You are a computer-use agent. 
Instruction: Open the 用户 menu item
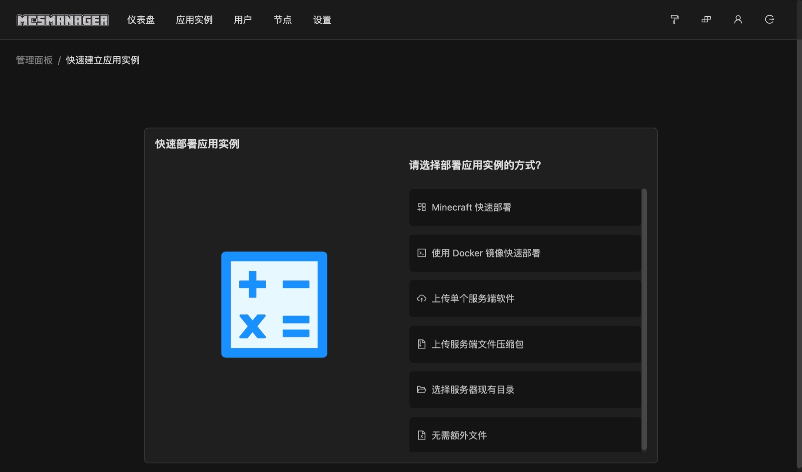coord(242,20)
